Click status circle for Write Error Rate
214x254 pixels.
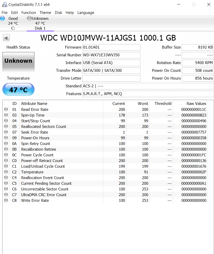(6, 200)
